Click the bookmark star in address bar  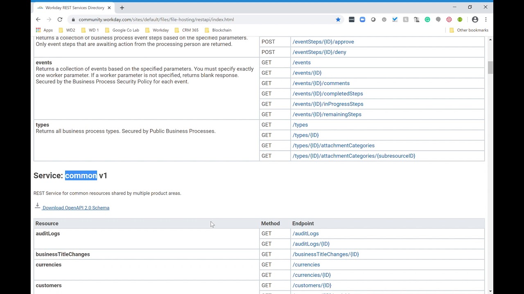pyautogui.click(x=338, y=20)
